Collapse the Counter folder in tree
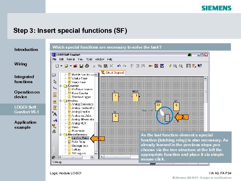 (61, 86)
